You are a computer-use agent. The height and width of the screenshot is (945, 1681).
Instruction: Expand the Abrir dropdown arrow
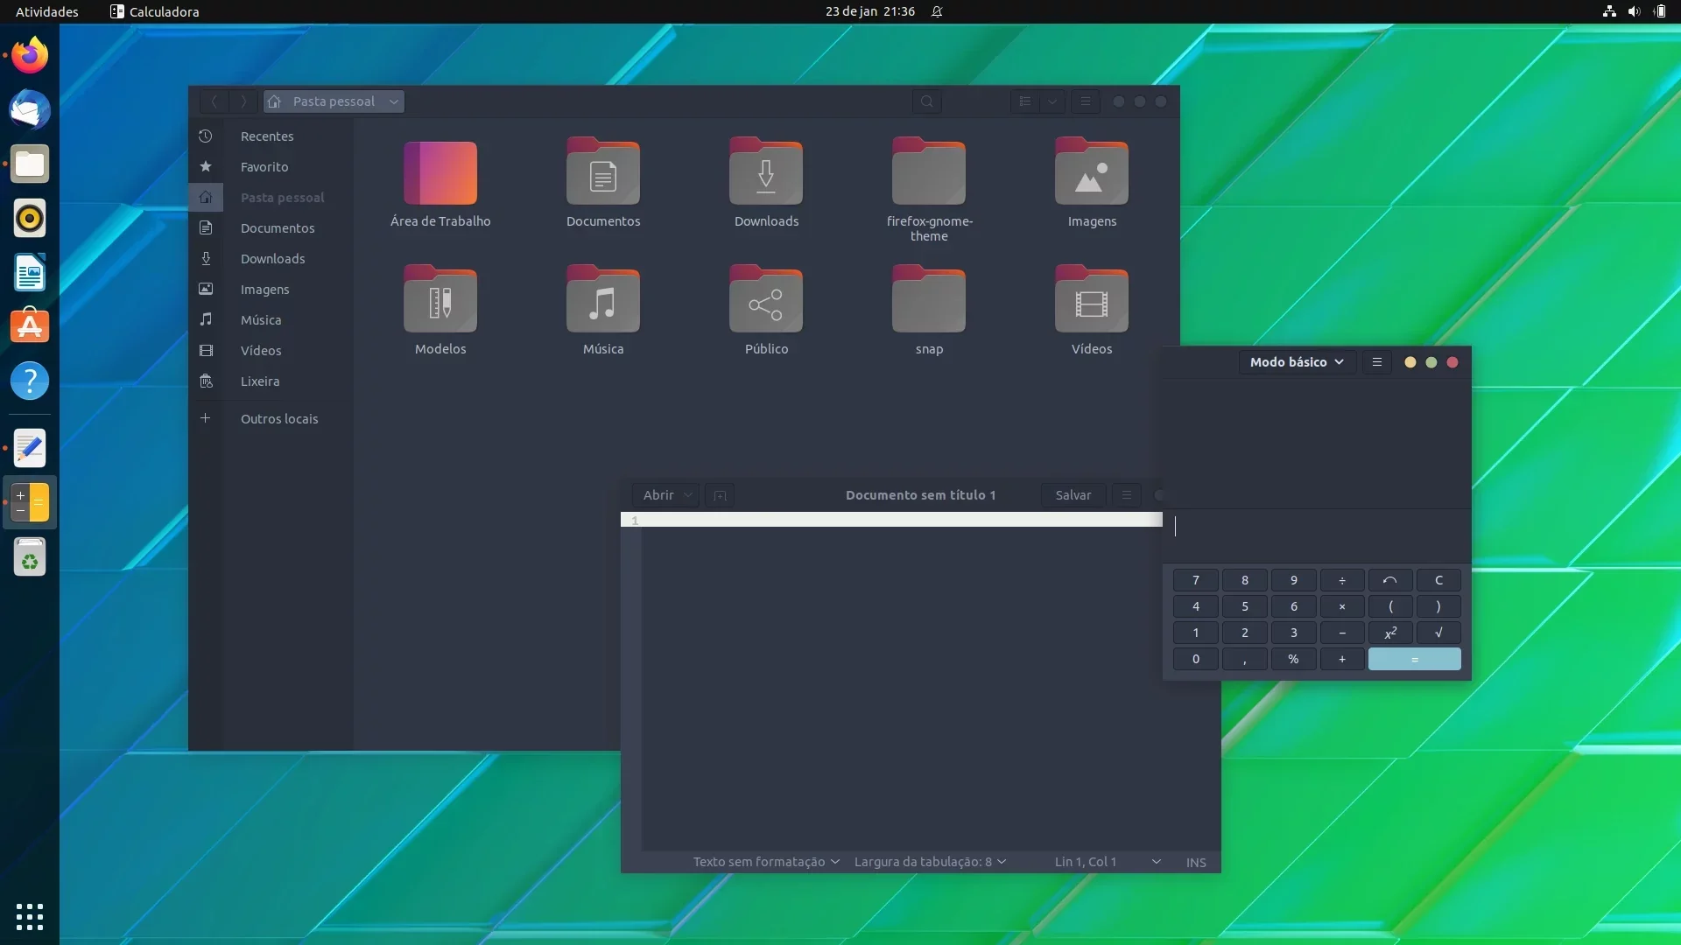688,495
